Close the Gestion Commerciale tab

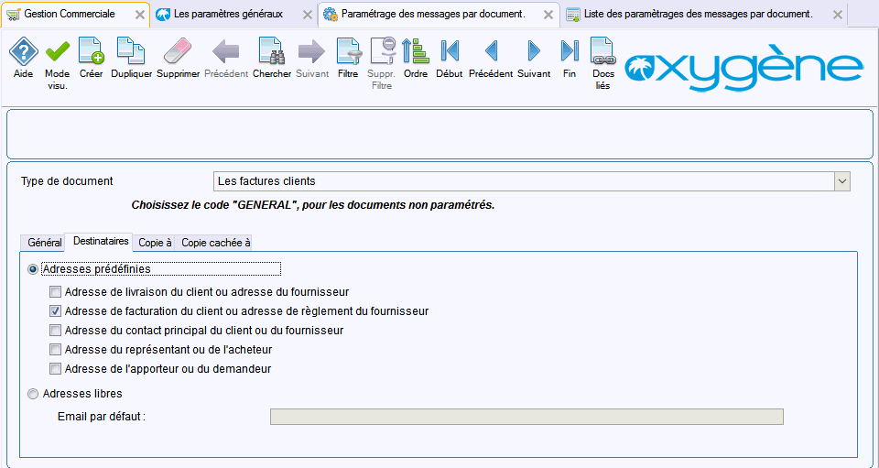[x=139, y=16]
